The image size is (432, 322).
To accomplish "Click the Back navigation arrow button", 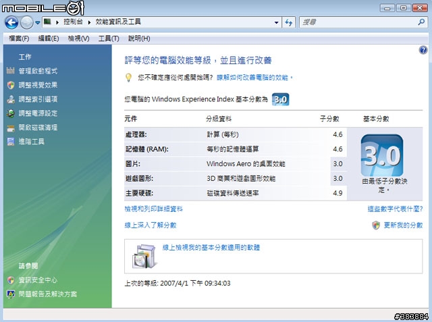I will (11, 22).
